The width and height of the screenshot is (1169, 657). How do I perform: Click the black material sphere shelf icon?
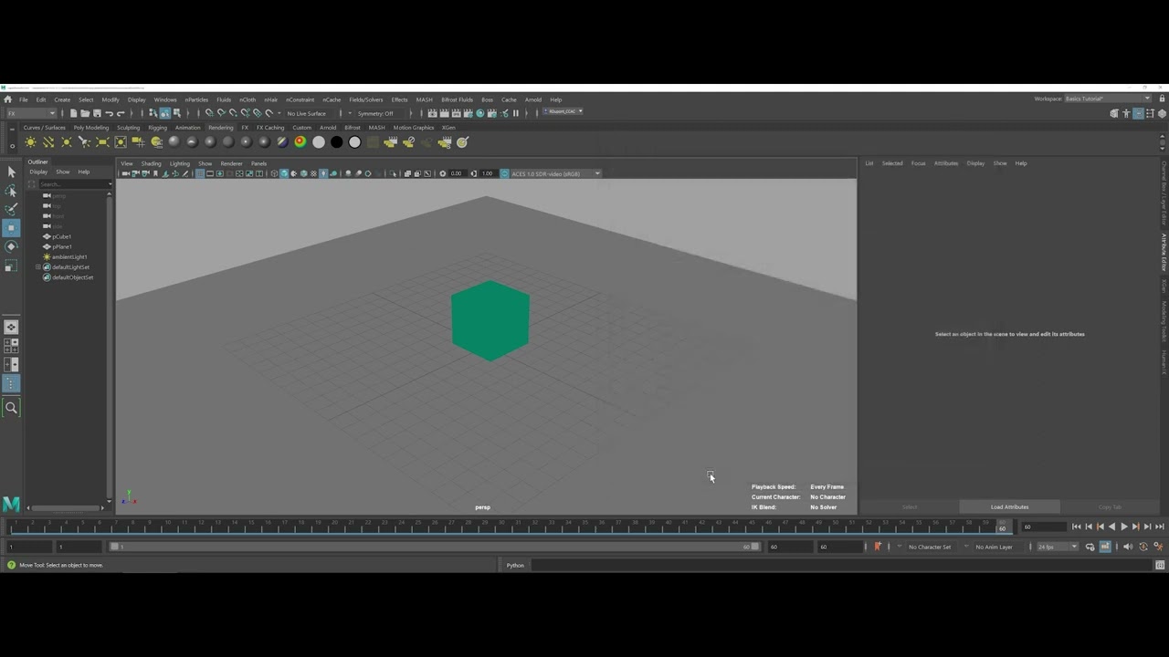click(337, 142)
